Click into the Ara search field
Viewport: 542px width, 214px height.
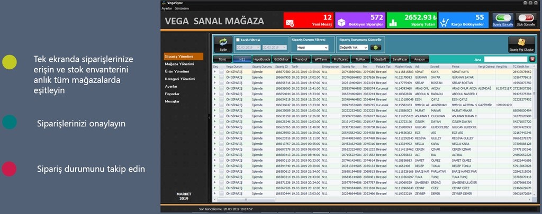point(507,59)
